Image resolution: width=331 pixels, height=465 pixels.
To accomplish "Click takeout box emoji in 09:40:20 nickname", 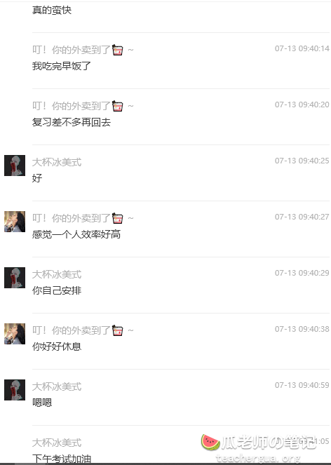I will pyautogui.click(x=117, y=106).
